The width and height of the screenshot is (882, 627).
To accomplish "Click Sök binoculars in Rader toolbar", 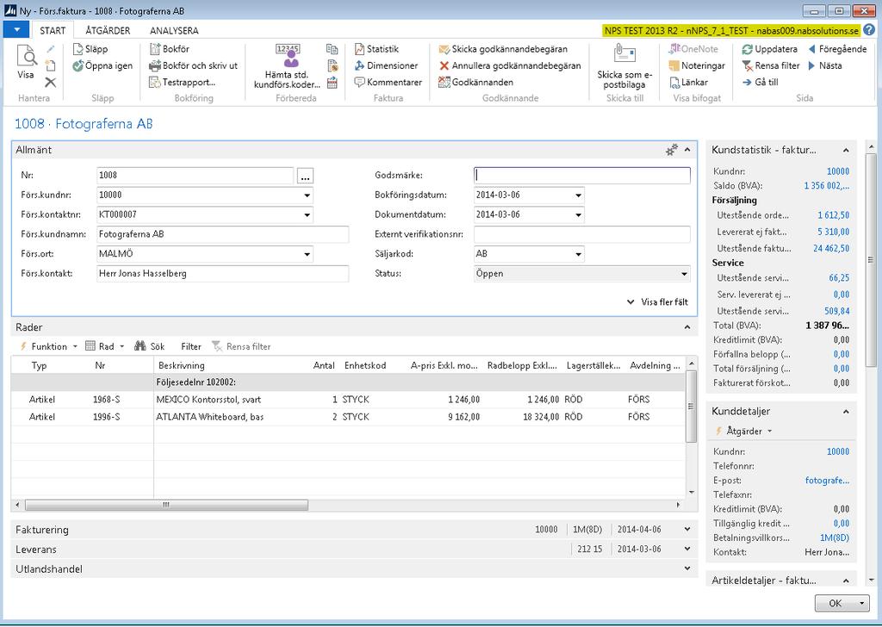I will [140, 346].
